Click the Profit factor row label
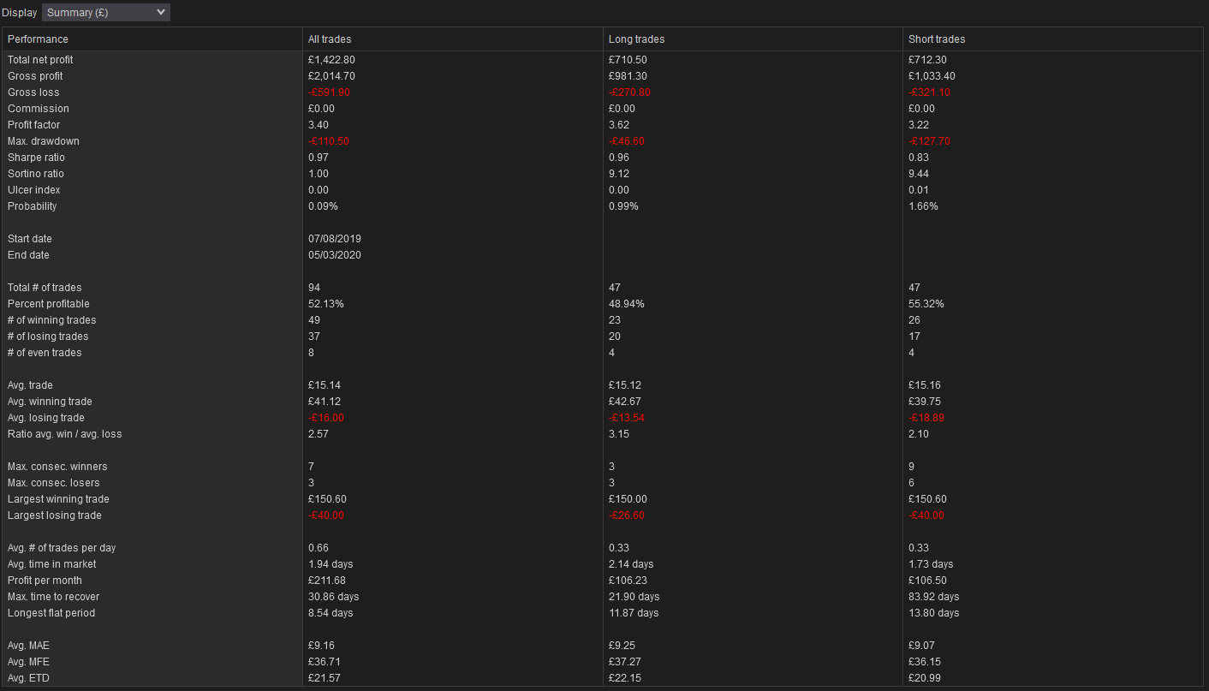This screenshot has height=691, width=1209. [34, 125]
